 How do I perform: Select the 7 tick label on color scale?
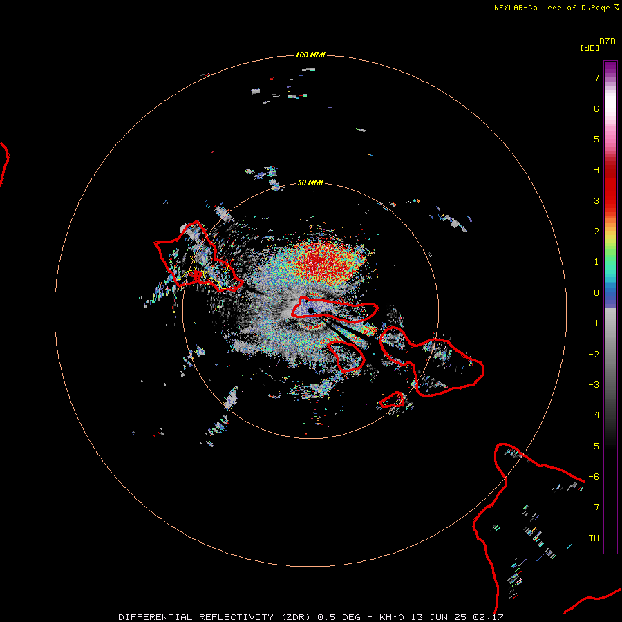596,77
